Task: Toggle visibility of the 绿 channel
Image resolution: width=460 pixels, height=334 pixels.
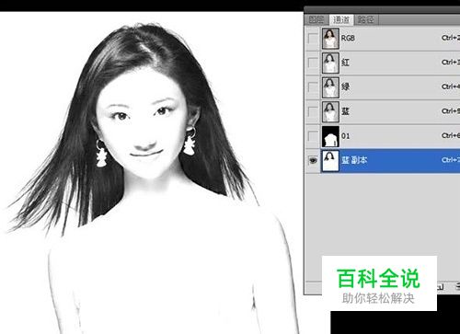Action: tap(313, 87)
